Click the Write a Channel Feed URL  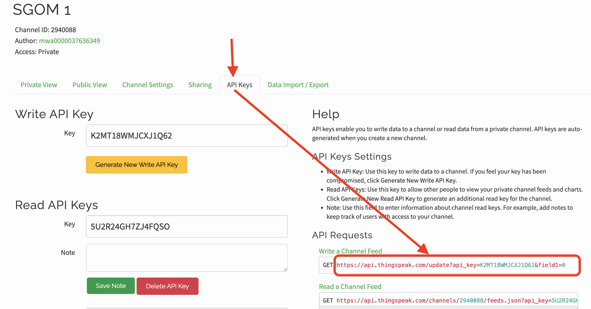[x=451, y=265]
